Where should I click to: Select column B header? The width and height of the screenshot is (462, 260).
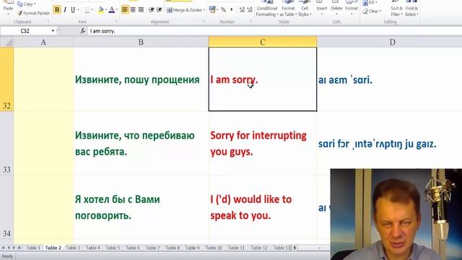point(141,42)
